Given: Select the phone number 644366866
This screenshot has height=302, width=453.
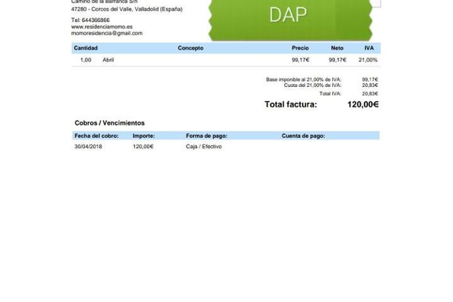Looking at the screenshot, I should pos(95,20).
